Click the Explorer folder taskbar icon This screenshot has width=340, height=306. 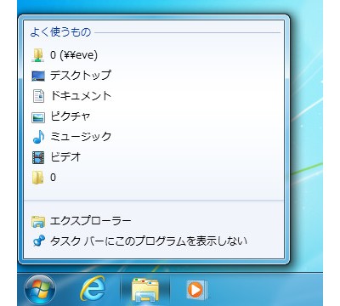click(x=145, y=290)
